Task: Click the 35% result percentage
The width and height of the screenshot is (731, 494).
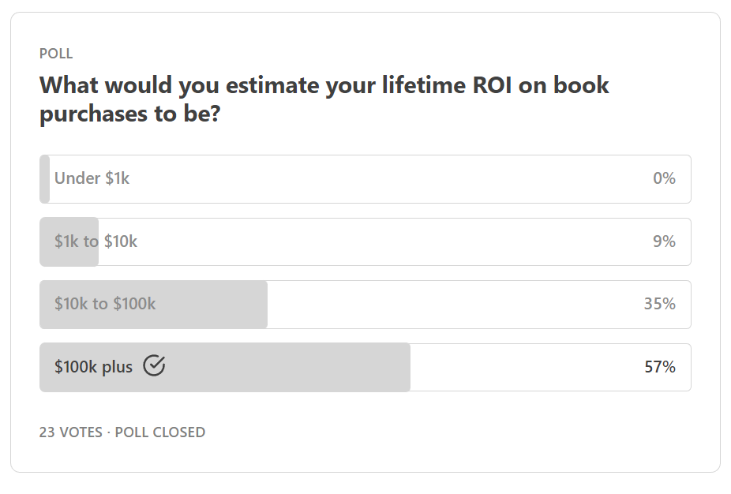Action: point(660,304)
